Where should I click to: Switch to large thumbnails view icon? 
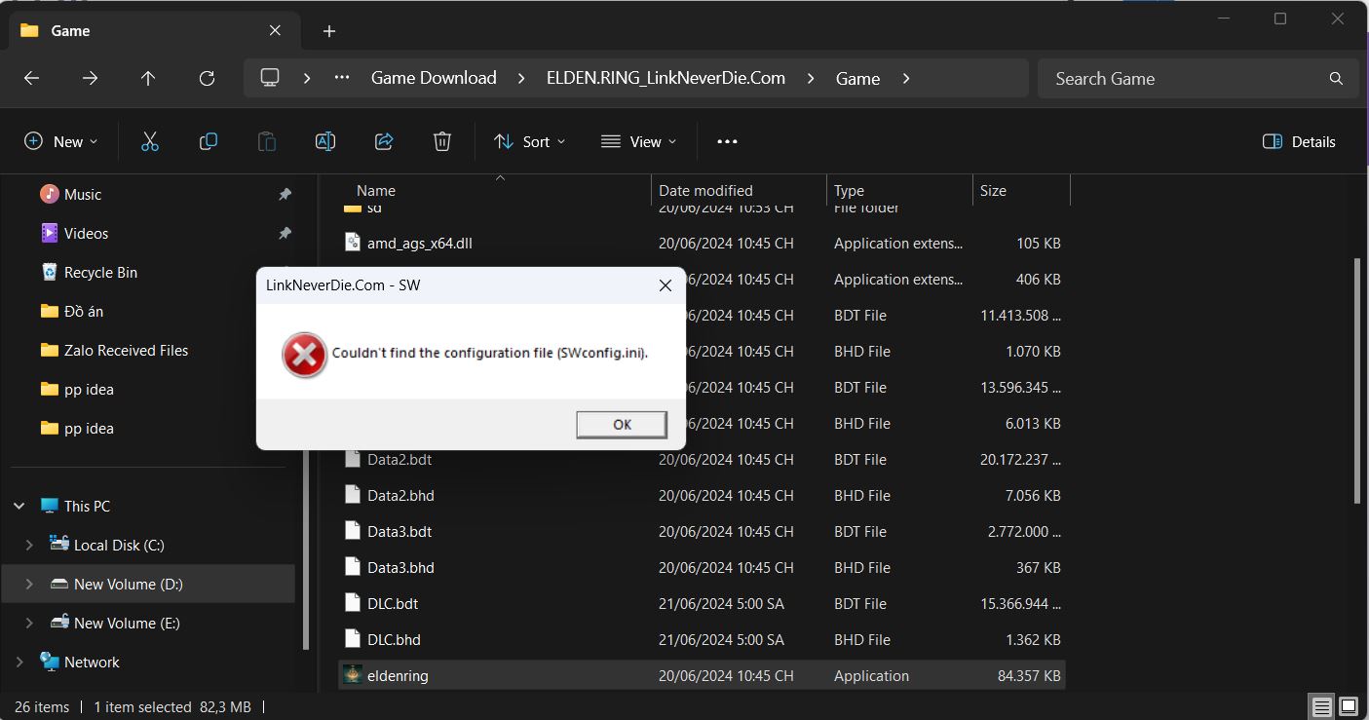coord(1349,706)
